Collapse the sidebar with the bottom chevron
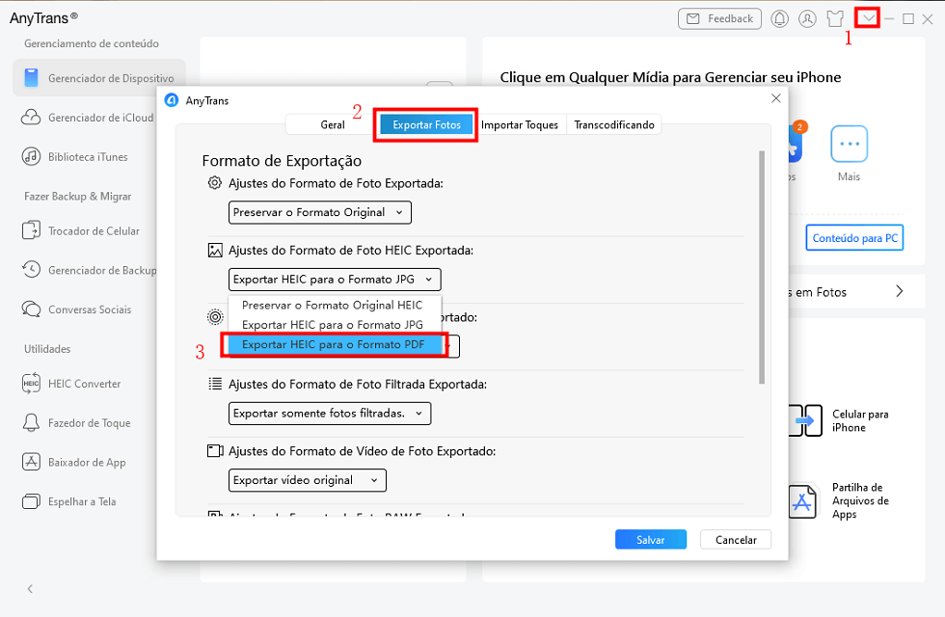945x617 pixels. click(29, 588)
